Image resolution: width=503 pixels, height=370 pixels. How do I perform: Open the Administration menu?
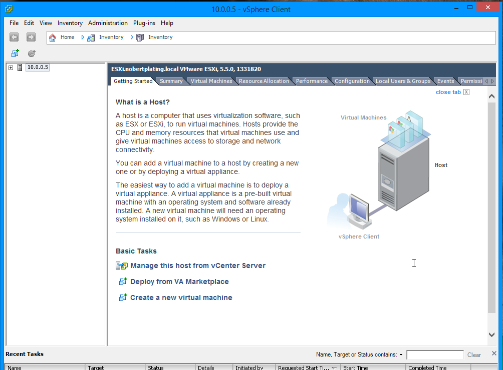click(108, 22)
